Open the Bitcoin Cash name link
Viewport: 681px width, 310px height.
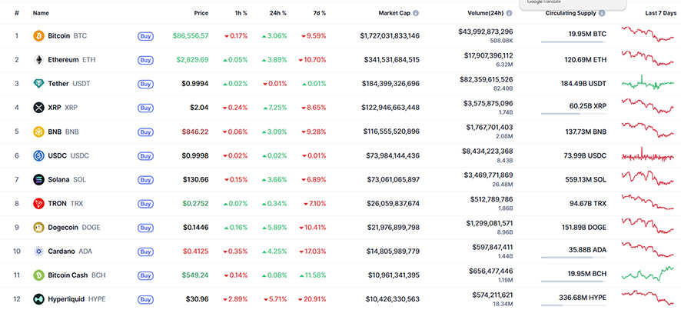pyautogui.click(x=68, y=275)
